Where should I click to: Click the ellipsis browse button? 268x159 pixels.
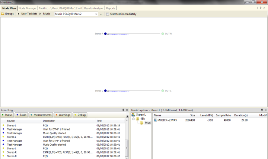(101, 14)
